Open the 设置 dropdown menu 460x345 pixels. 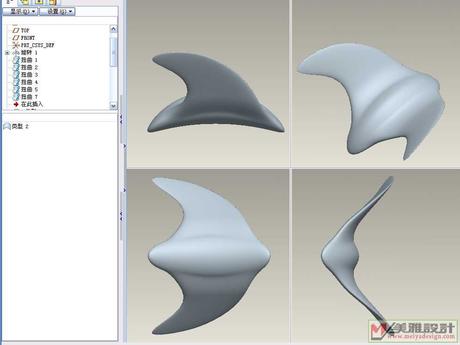[57, 12]
